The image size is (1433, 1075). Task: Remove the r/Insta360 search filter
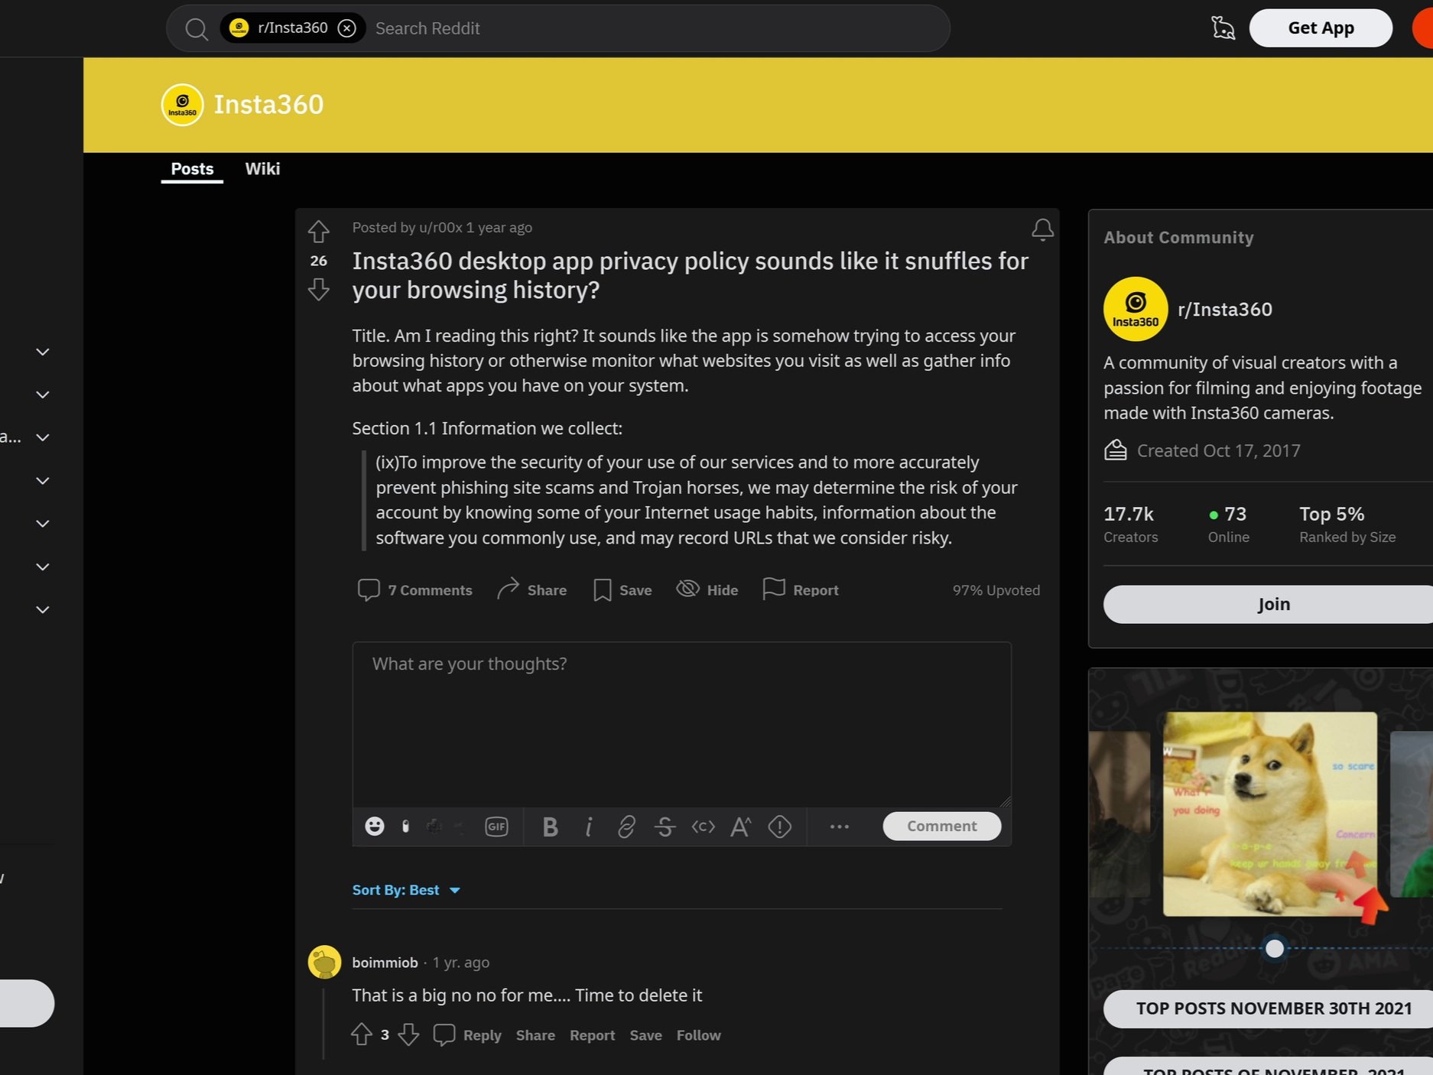click(x=347, y=28)
